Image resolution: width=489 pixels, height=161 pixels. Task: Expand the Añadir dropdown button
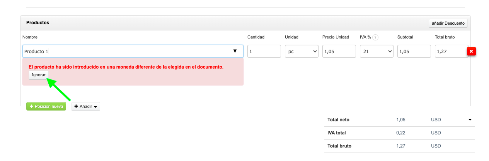point(86,106)
